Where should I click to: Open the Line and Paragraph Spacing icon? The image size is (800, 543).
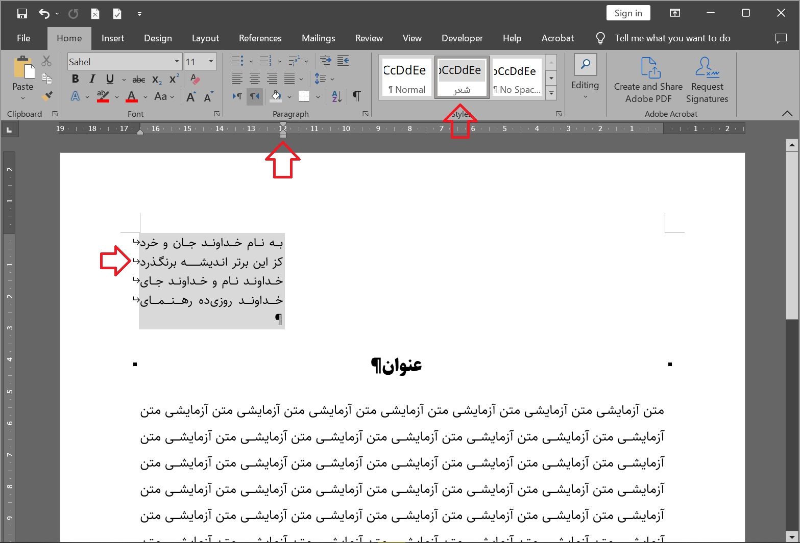pos(321,79)
